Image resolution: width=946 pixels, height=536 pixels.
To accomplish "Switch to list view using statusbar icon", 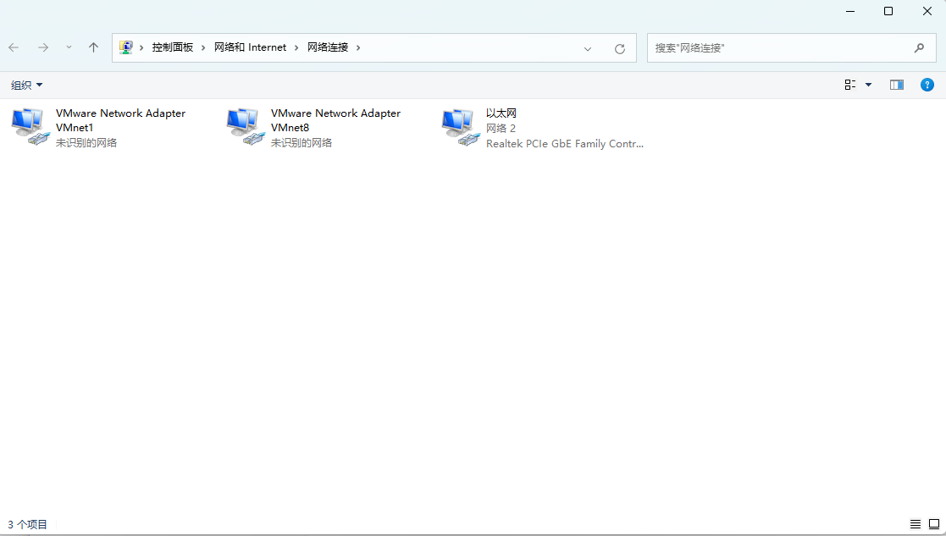I will 916,523.
